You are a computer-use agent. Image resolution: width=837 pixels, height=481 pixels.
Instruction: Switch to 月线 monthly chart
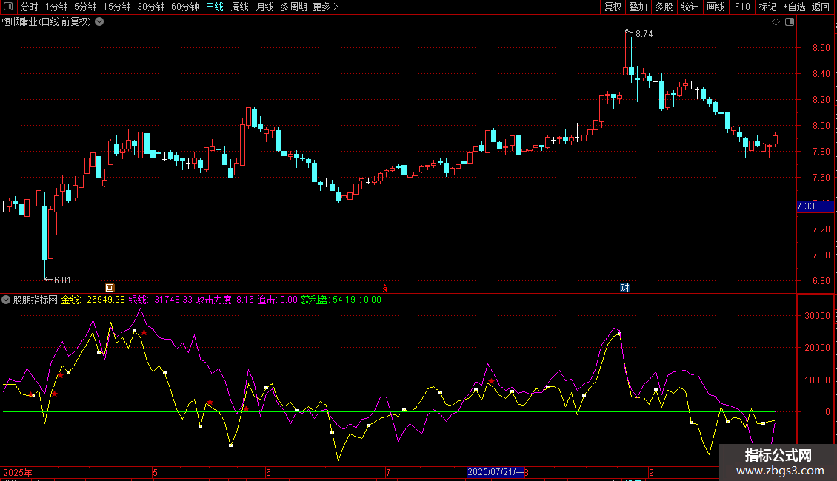264,7
